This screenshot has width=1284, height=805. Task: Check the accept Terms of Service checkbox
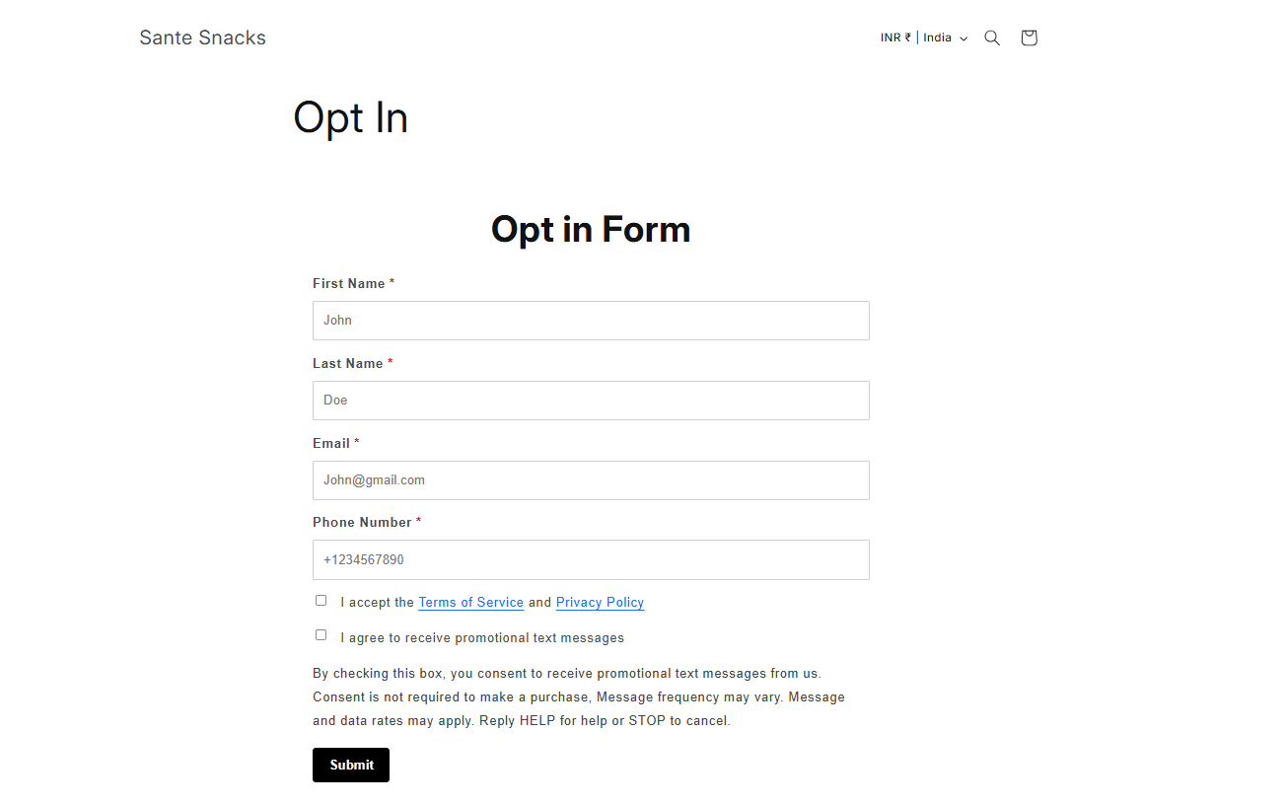point(321,601)
